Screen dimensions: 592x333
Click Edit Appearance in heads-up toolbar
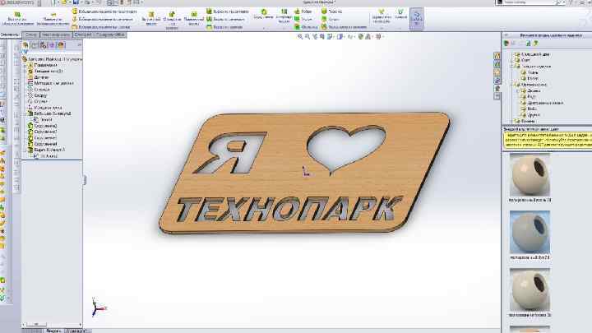(361, 37)
